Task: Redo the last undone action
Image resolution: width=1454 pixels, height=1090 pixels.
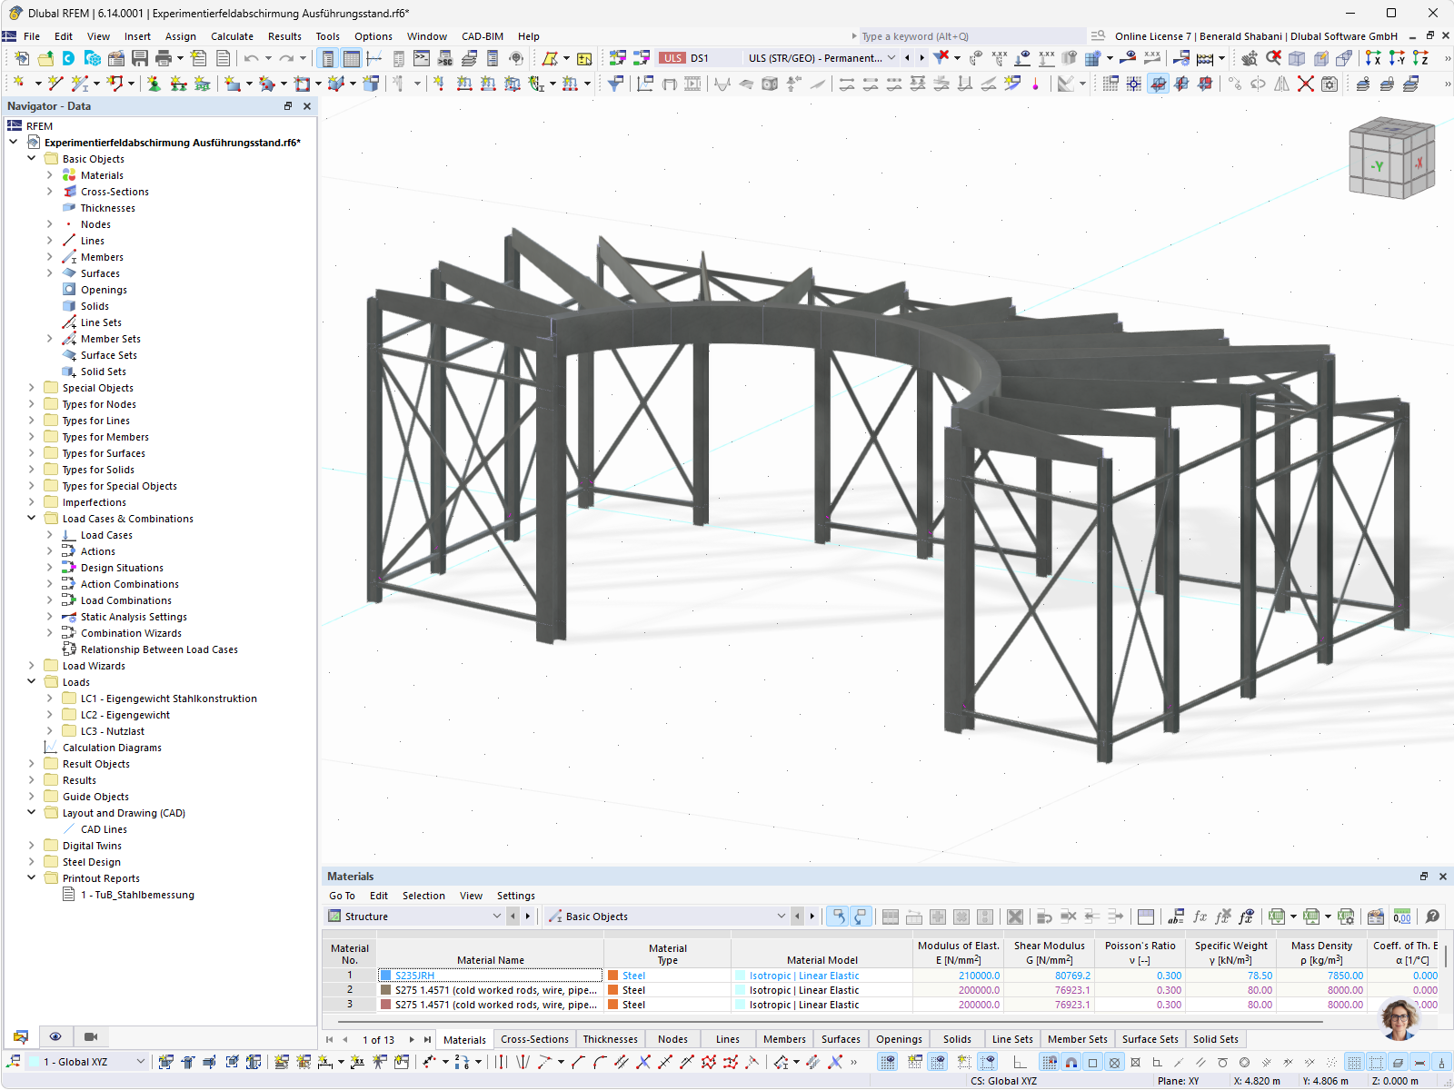Action: [286, 58]
